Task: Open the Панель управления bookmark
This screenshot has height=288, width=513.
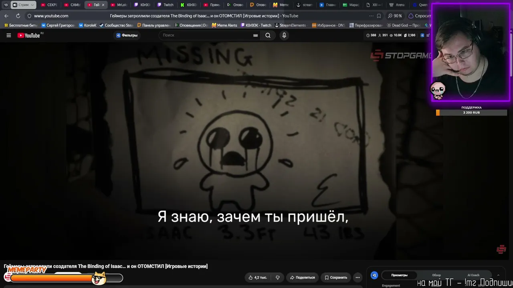Action: (x=153, y=25)
